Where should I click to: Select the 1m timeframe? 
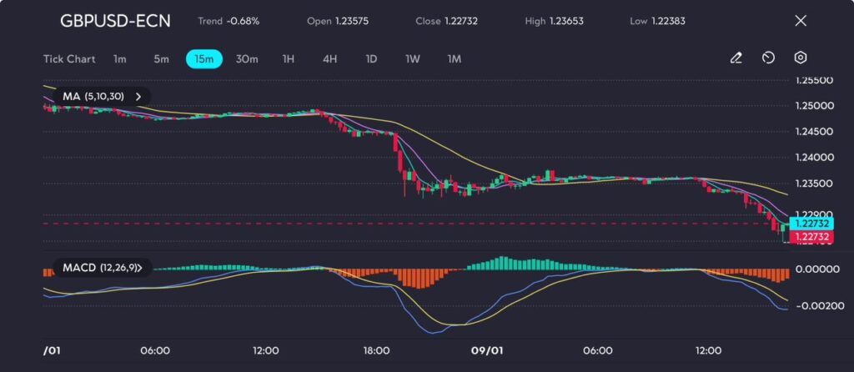coord(120,59)
